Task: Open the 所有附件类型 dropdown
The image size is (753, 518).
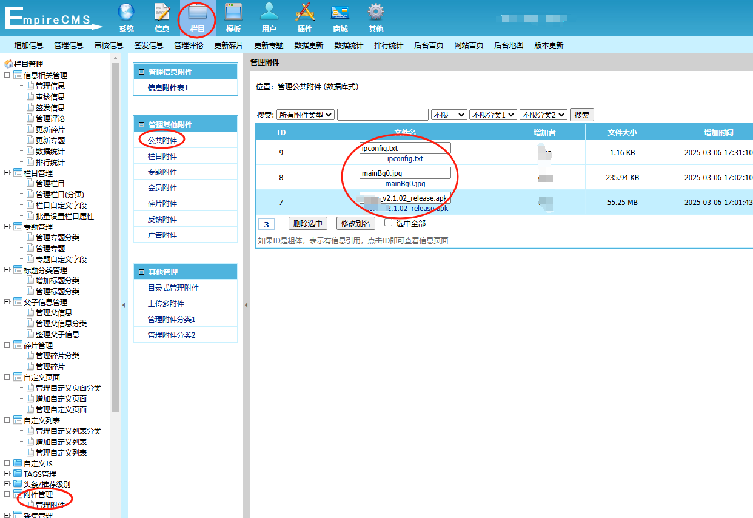Action: [306, 115]
